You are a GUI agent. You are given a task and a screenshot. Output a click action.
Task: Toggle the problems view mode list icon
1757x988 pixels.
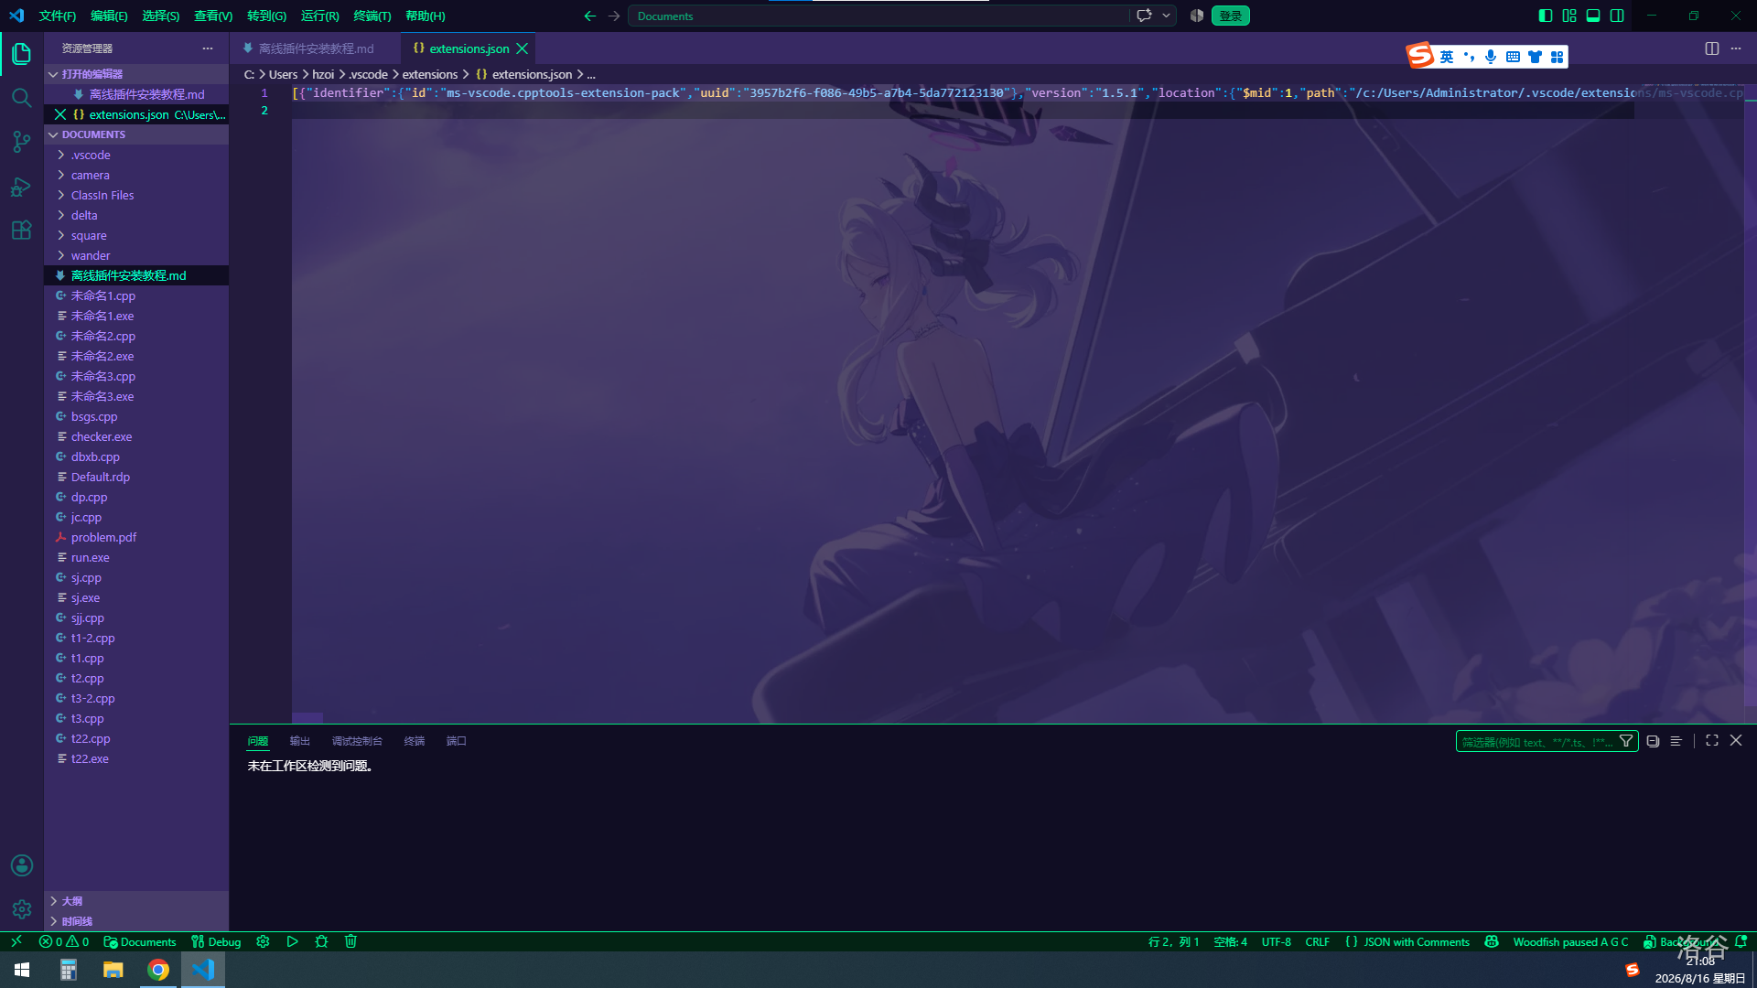point(1676,741)
